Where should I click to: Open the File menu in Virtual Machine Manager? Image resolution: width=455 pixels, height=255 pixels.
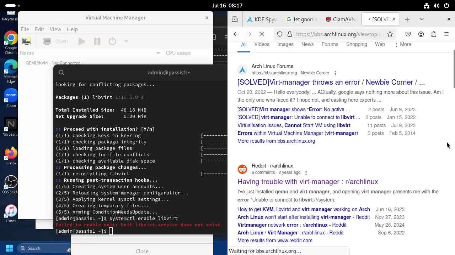coord(25,29)
